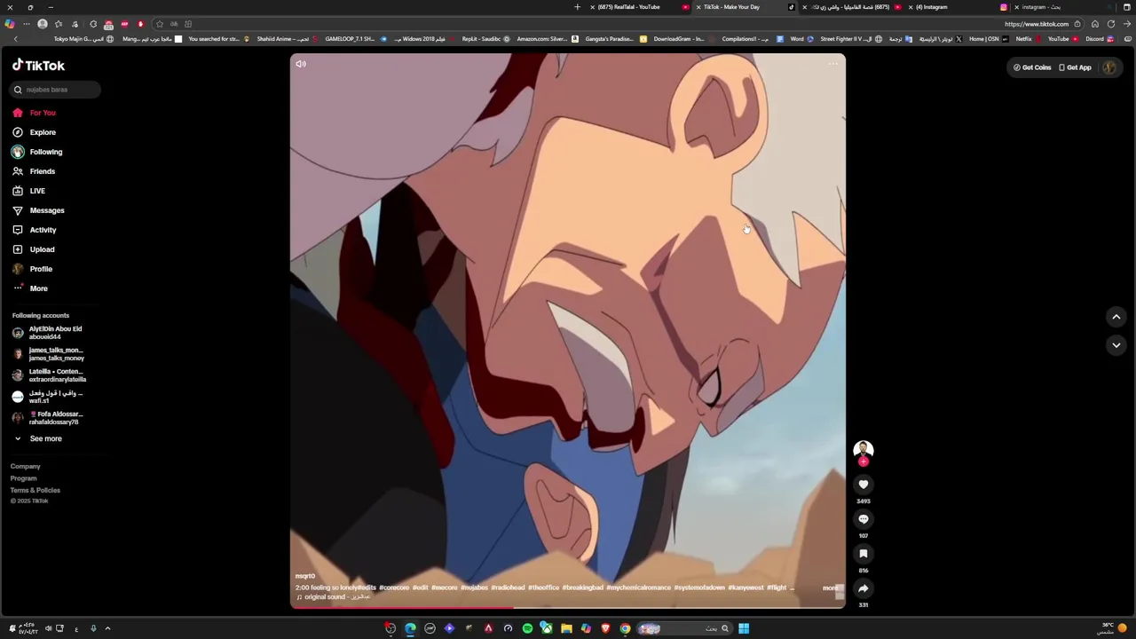
Task: Open Google Chrome from the taskbar
Action: coord(625,628)
